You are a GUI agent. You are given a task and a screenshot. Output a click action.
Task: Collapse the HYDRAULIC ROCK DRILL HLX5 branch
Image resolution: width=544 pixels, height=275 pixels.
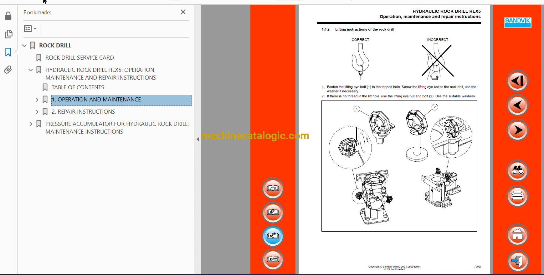(31, 70)
